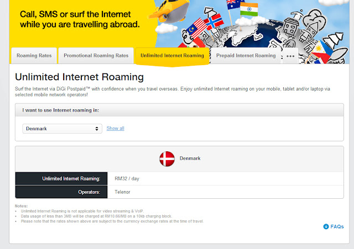Click the 'I want to use Internet roaming in:' label
Image resolution: width=354 pixels, height=249 pixels.
pos(60,110)
